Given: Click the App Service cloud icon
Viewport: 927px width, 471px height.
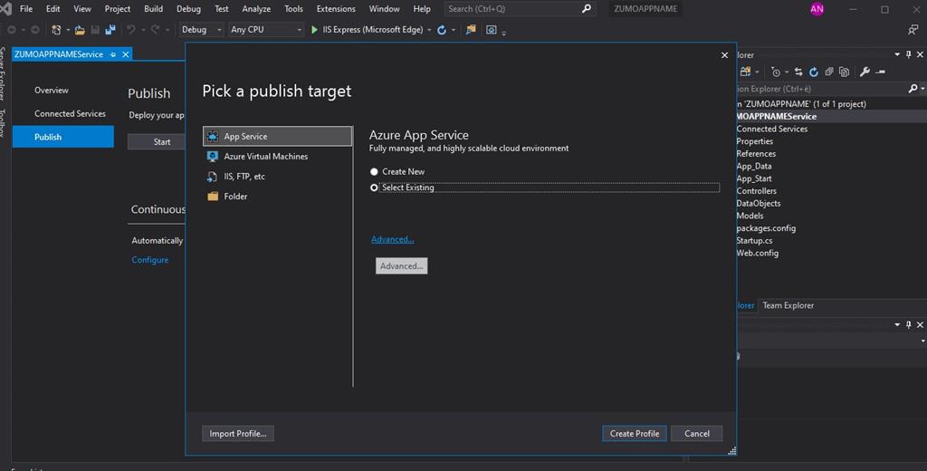Looking at the screenshot, I should (x=213, y=137).
